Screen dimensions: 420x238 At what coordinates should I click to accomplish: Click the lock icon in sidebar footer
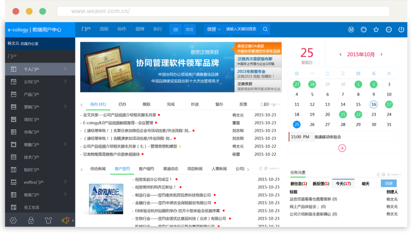(x=31, y=220)
